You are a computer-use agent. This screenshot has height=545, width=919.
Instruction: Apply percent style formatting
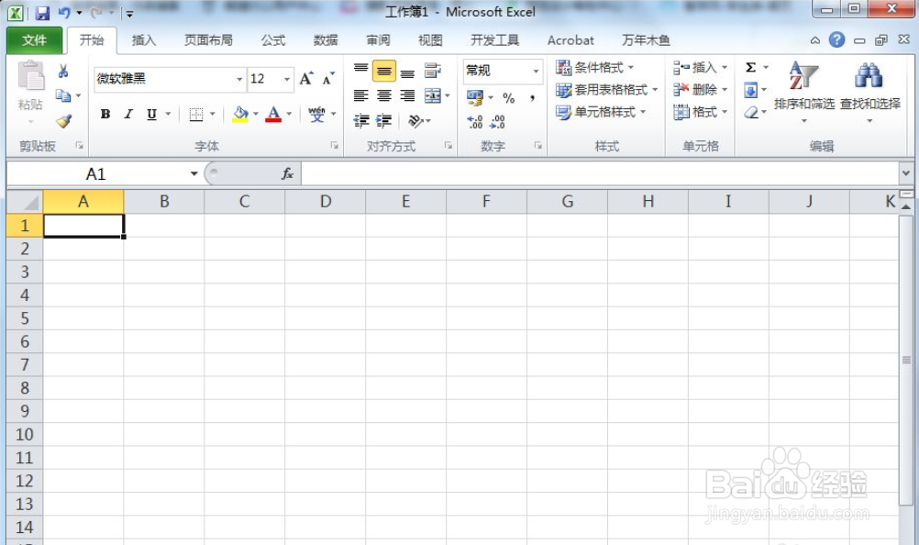(x=508, y=98)
